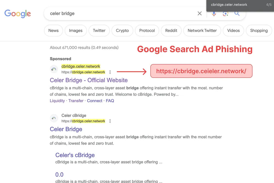Select the News filter tab
Screen dimensions: 274x183
tap(53, 31)
